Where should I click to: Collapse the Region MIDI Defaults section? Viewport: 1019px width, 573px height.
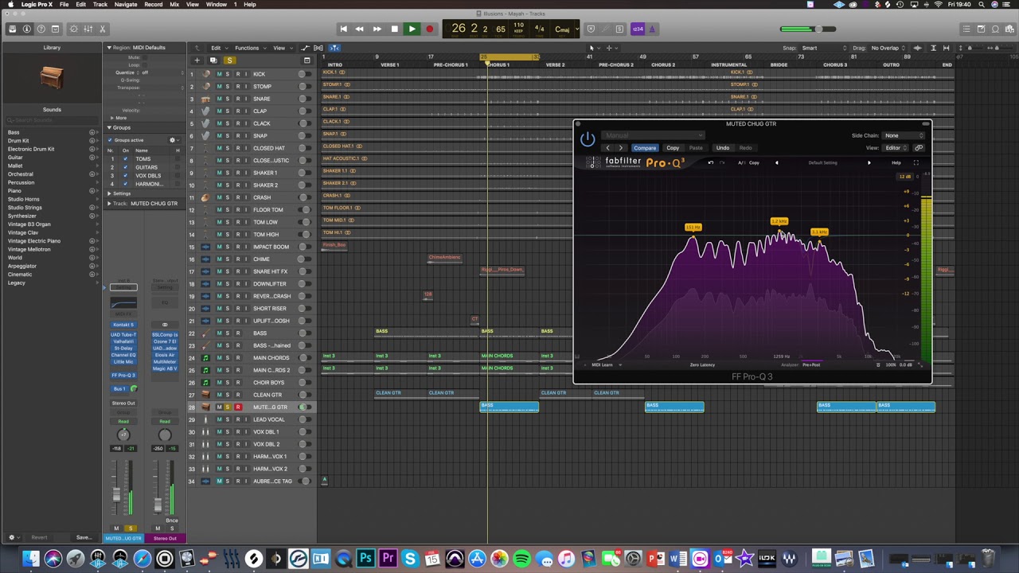point(109,48)
